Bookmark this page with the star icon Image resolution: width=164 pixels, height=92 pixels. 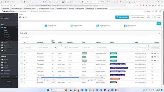pos(124,5)
